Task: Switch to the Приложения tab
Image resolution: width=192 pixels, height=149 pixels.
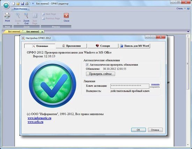Action: pyautogui.click(x=71, y=46)
